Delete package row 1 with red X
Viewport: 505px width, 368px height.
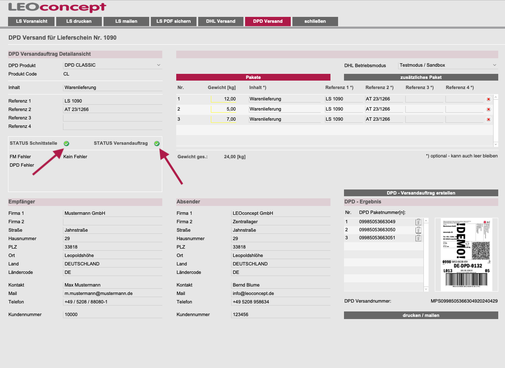point(488,99)
